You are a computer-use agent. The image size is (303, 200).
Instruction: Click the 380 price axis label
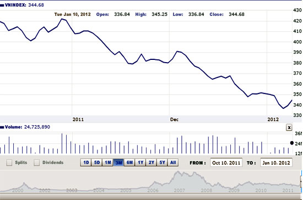pyautogui.click(x=297, y=63)
